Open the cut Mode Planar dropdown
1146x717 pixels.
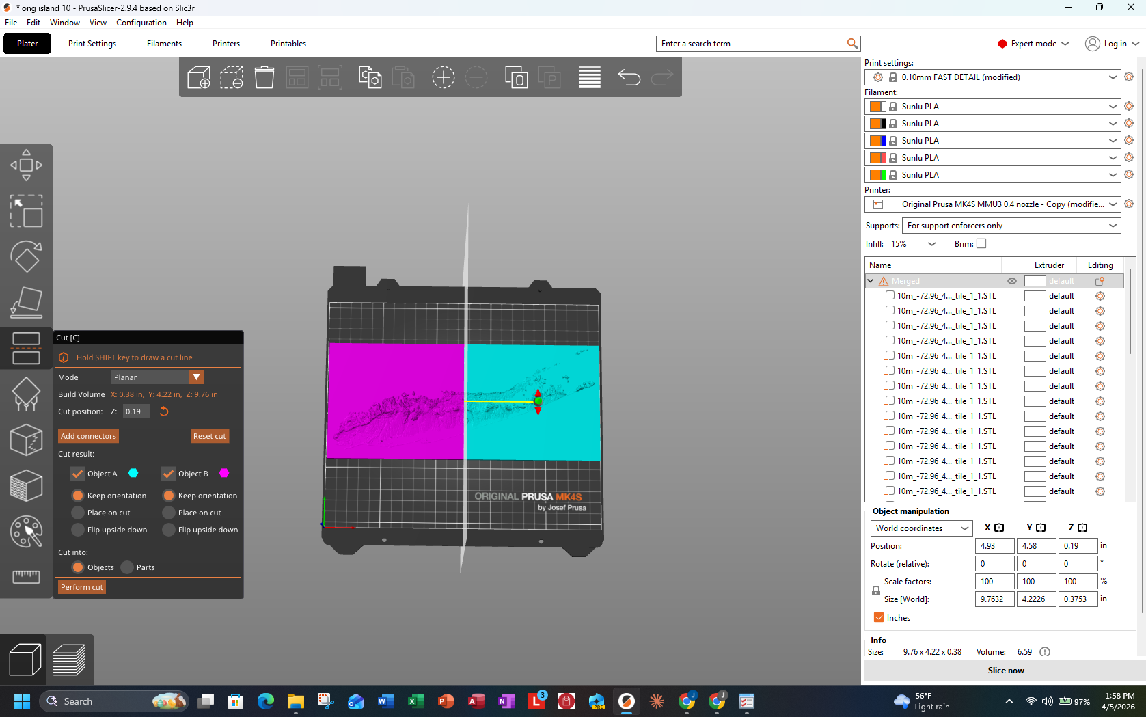[x=157, y=377]
